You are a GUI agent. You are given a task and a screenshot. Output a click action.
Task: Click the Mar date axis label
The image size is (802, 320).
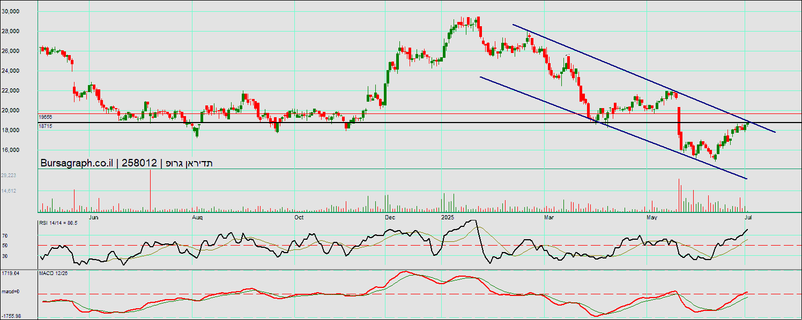point(549,218)
